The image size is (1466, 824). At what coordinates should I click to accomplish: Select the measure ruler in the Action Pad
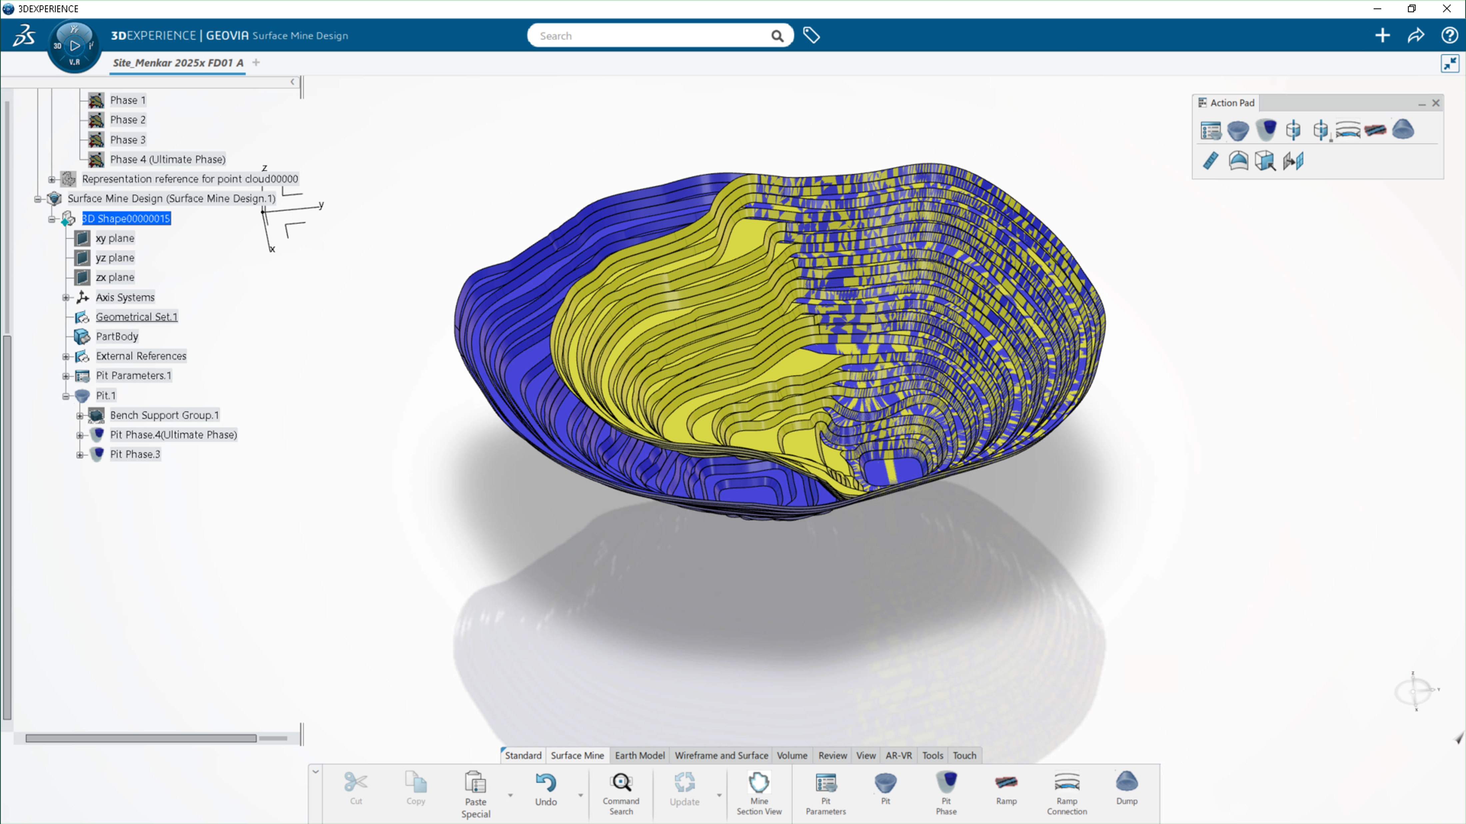click(x=1210, y=161)
